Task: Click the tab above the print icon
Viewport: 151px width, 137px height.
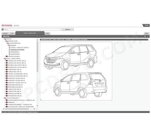Action: click(147, 33)
